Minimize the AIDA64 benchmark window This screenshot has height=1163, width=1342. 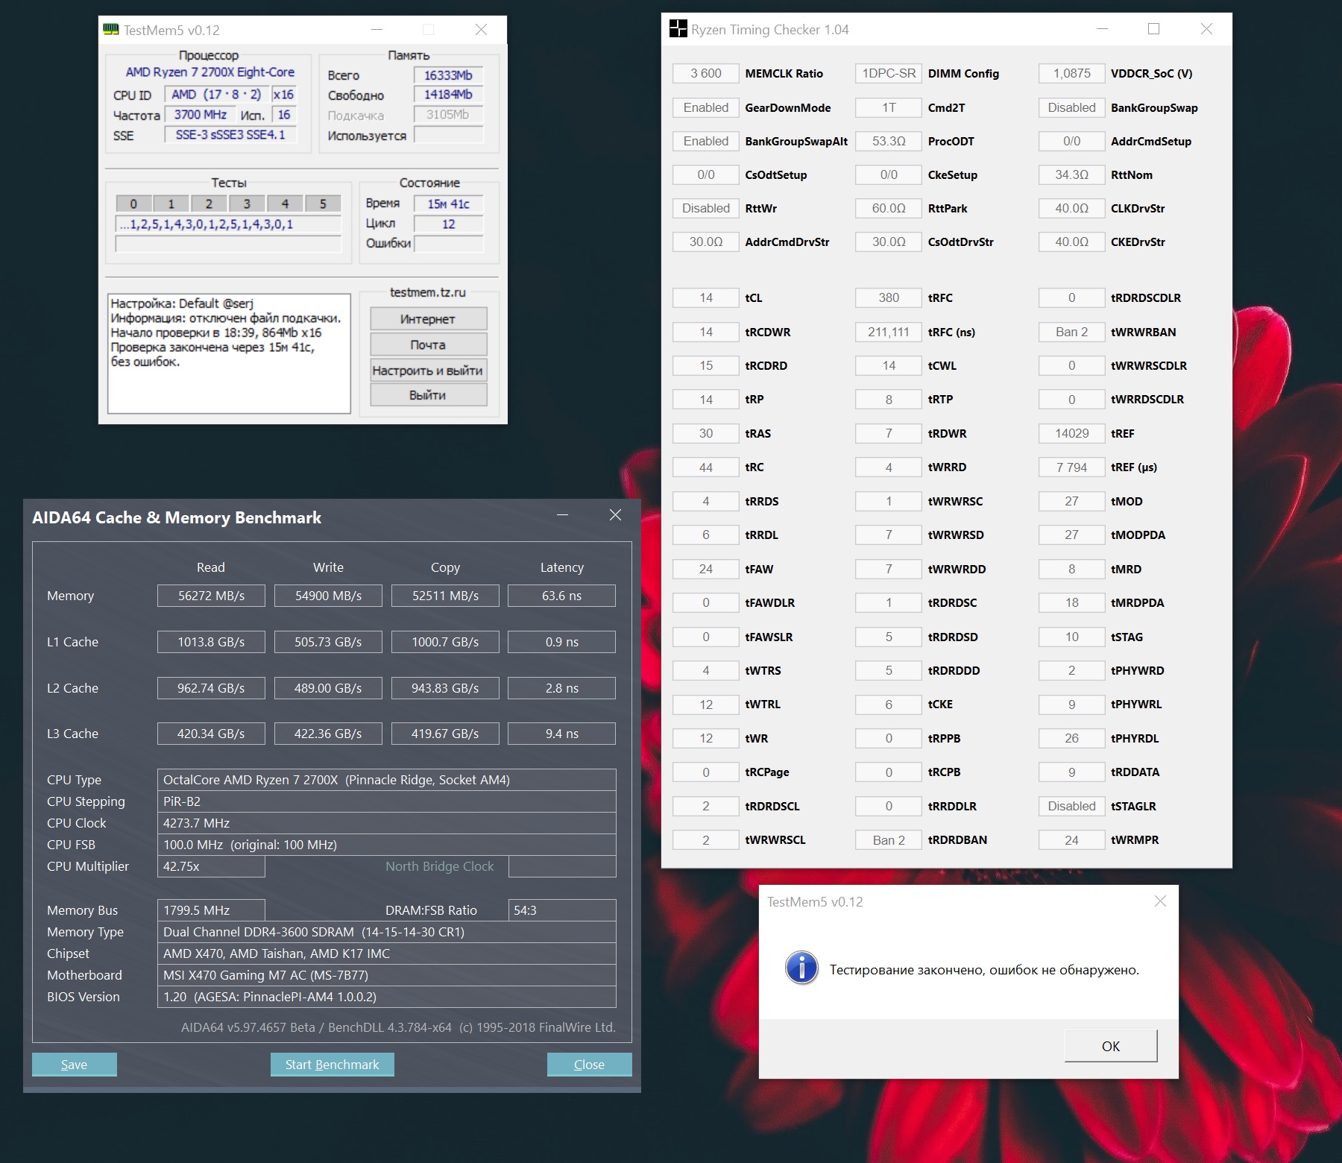pos(562,515)
